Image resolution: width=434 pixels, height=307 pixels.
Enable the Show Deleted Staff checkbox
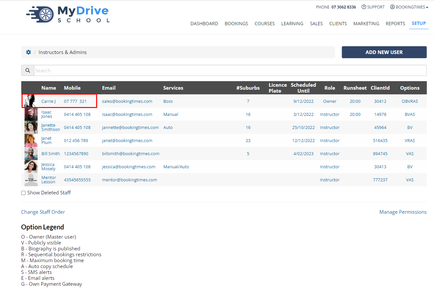[24, 193]
